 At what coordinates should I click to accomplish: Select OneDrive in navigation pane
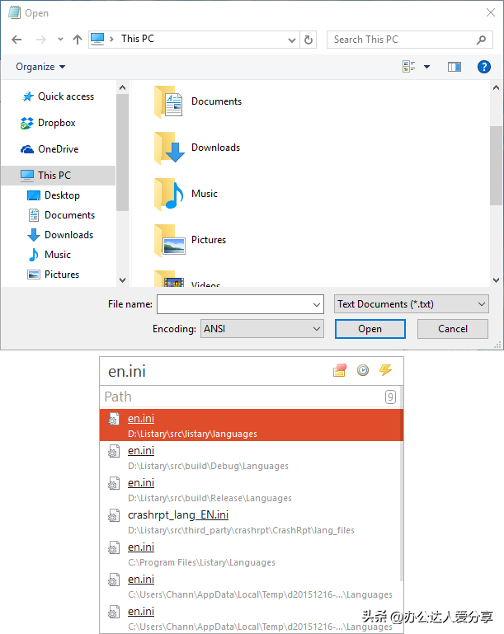pos(49,149)
